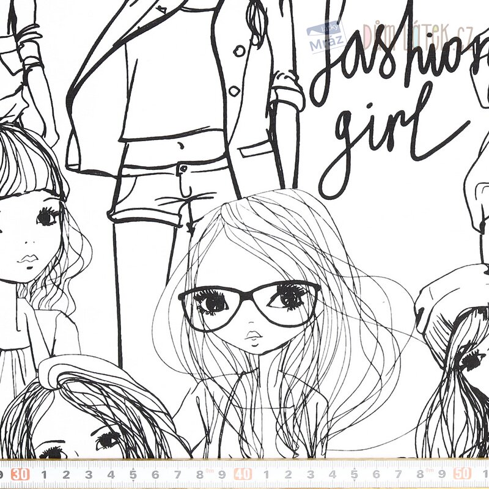
Task: Click the wavy hair of the bangs girl
Action: click(x=73, y=257)
